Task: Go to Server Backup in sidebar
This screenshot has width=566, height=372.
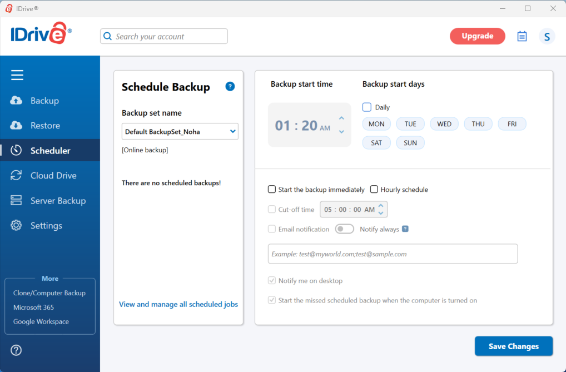Action: [58, 201]
